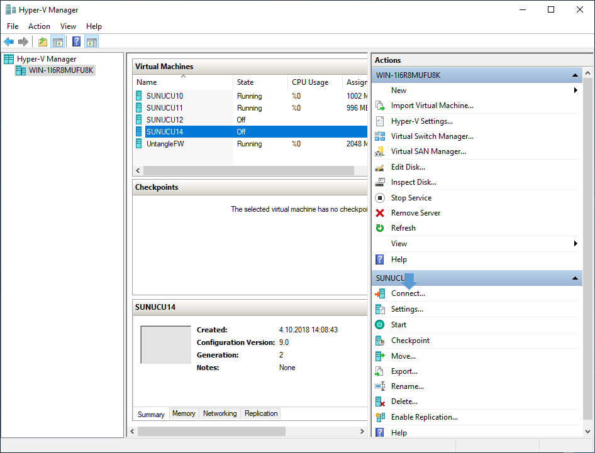Select the Summary tab
The image size is (595, 453).
pos(151,414)
